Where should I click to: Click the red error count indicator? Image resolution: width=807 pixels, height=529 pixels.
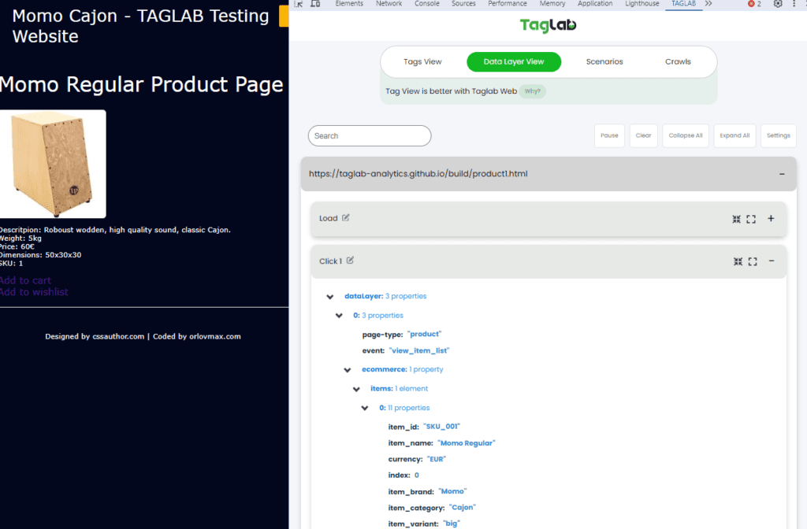click(x=754, y=4)
